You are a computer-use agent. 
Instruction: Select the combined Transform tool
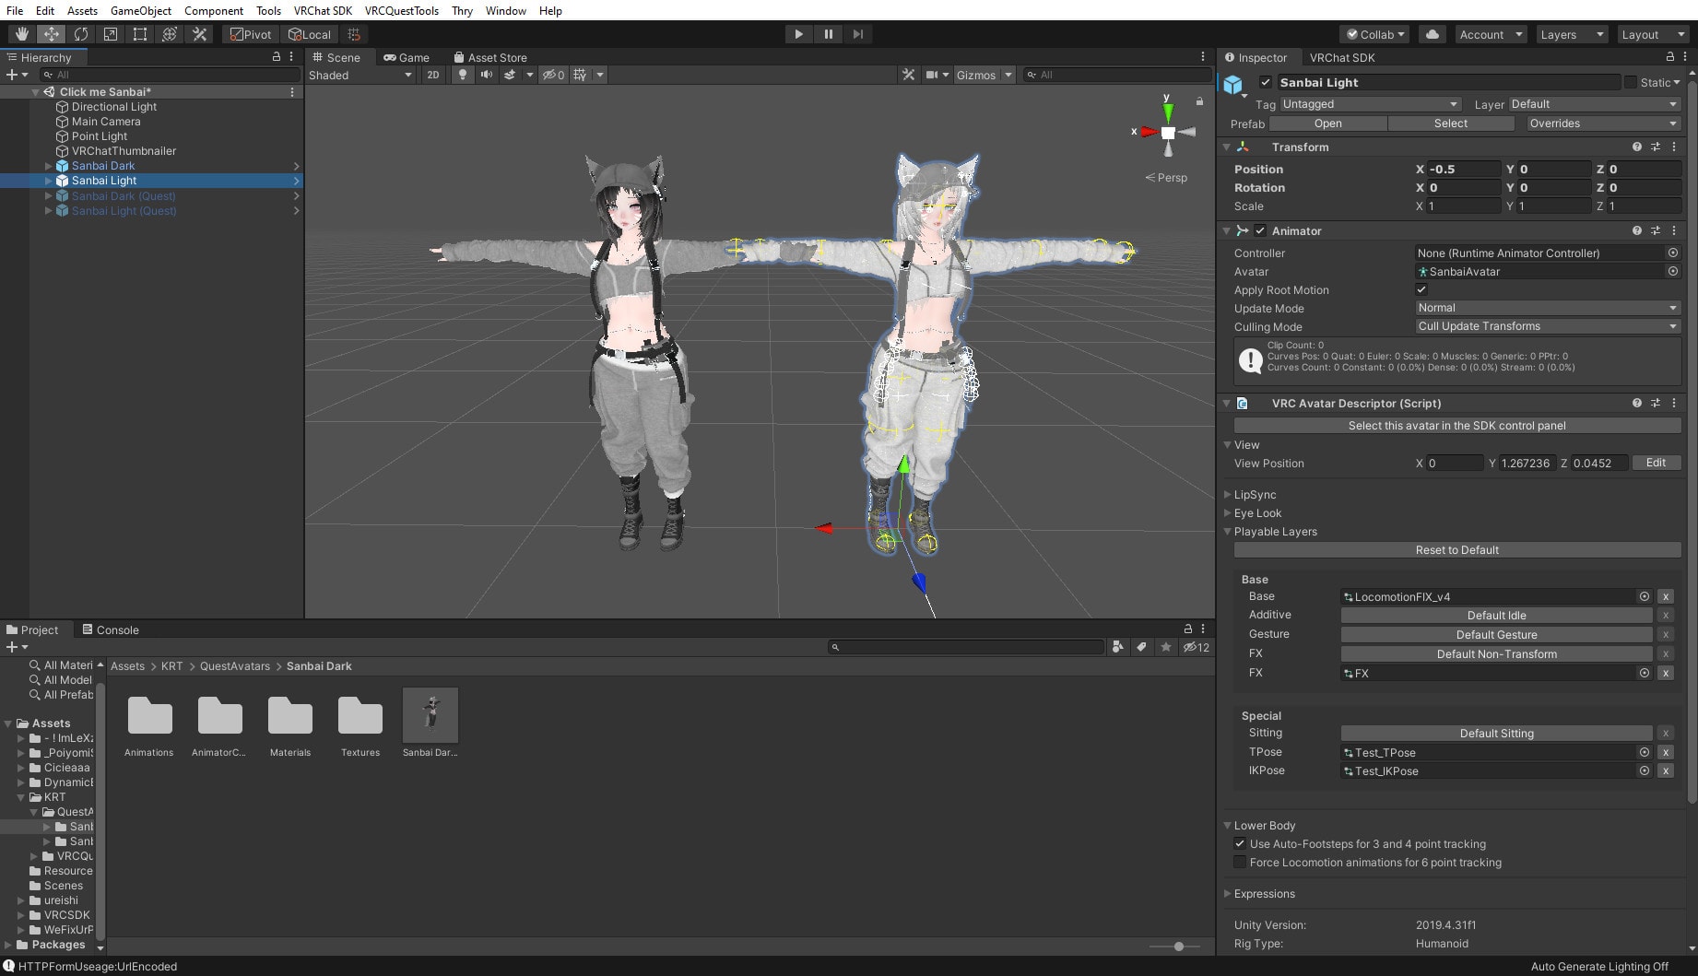(x=169, y=34)
